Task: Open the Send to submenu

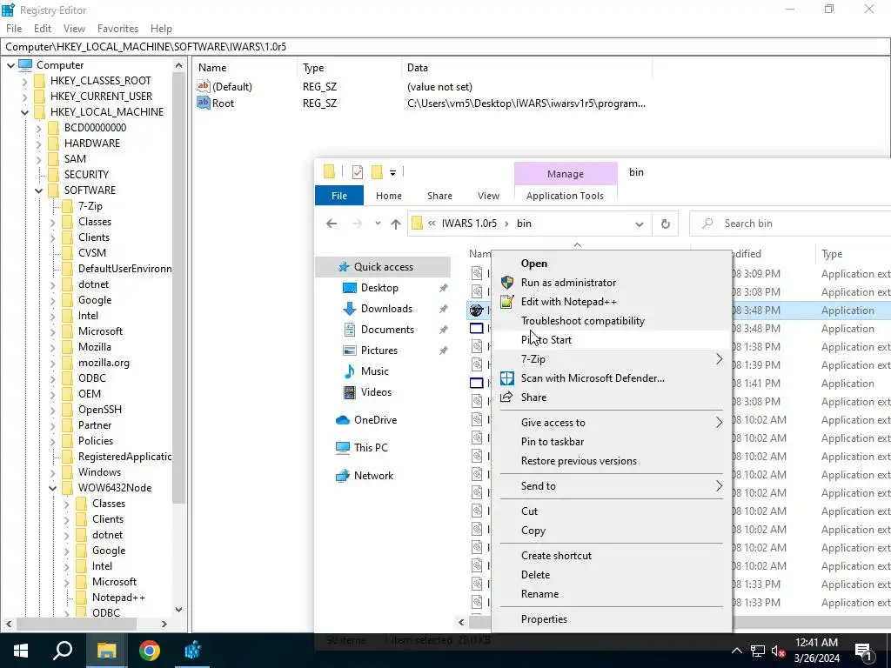Action: pos(612,486)
